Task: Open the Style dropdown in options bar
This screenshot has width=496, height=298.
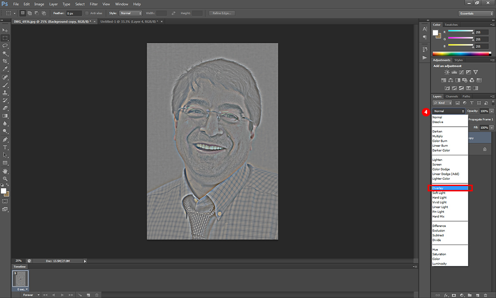Action: point(130,13)
